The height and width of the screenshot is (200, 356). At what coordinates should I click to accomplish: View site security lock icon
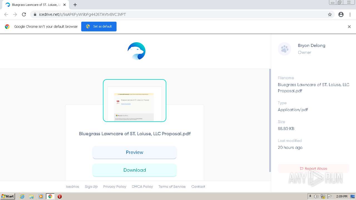click(35, 14)
